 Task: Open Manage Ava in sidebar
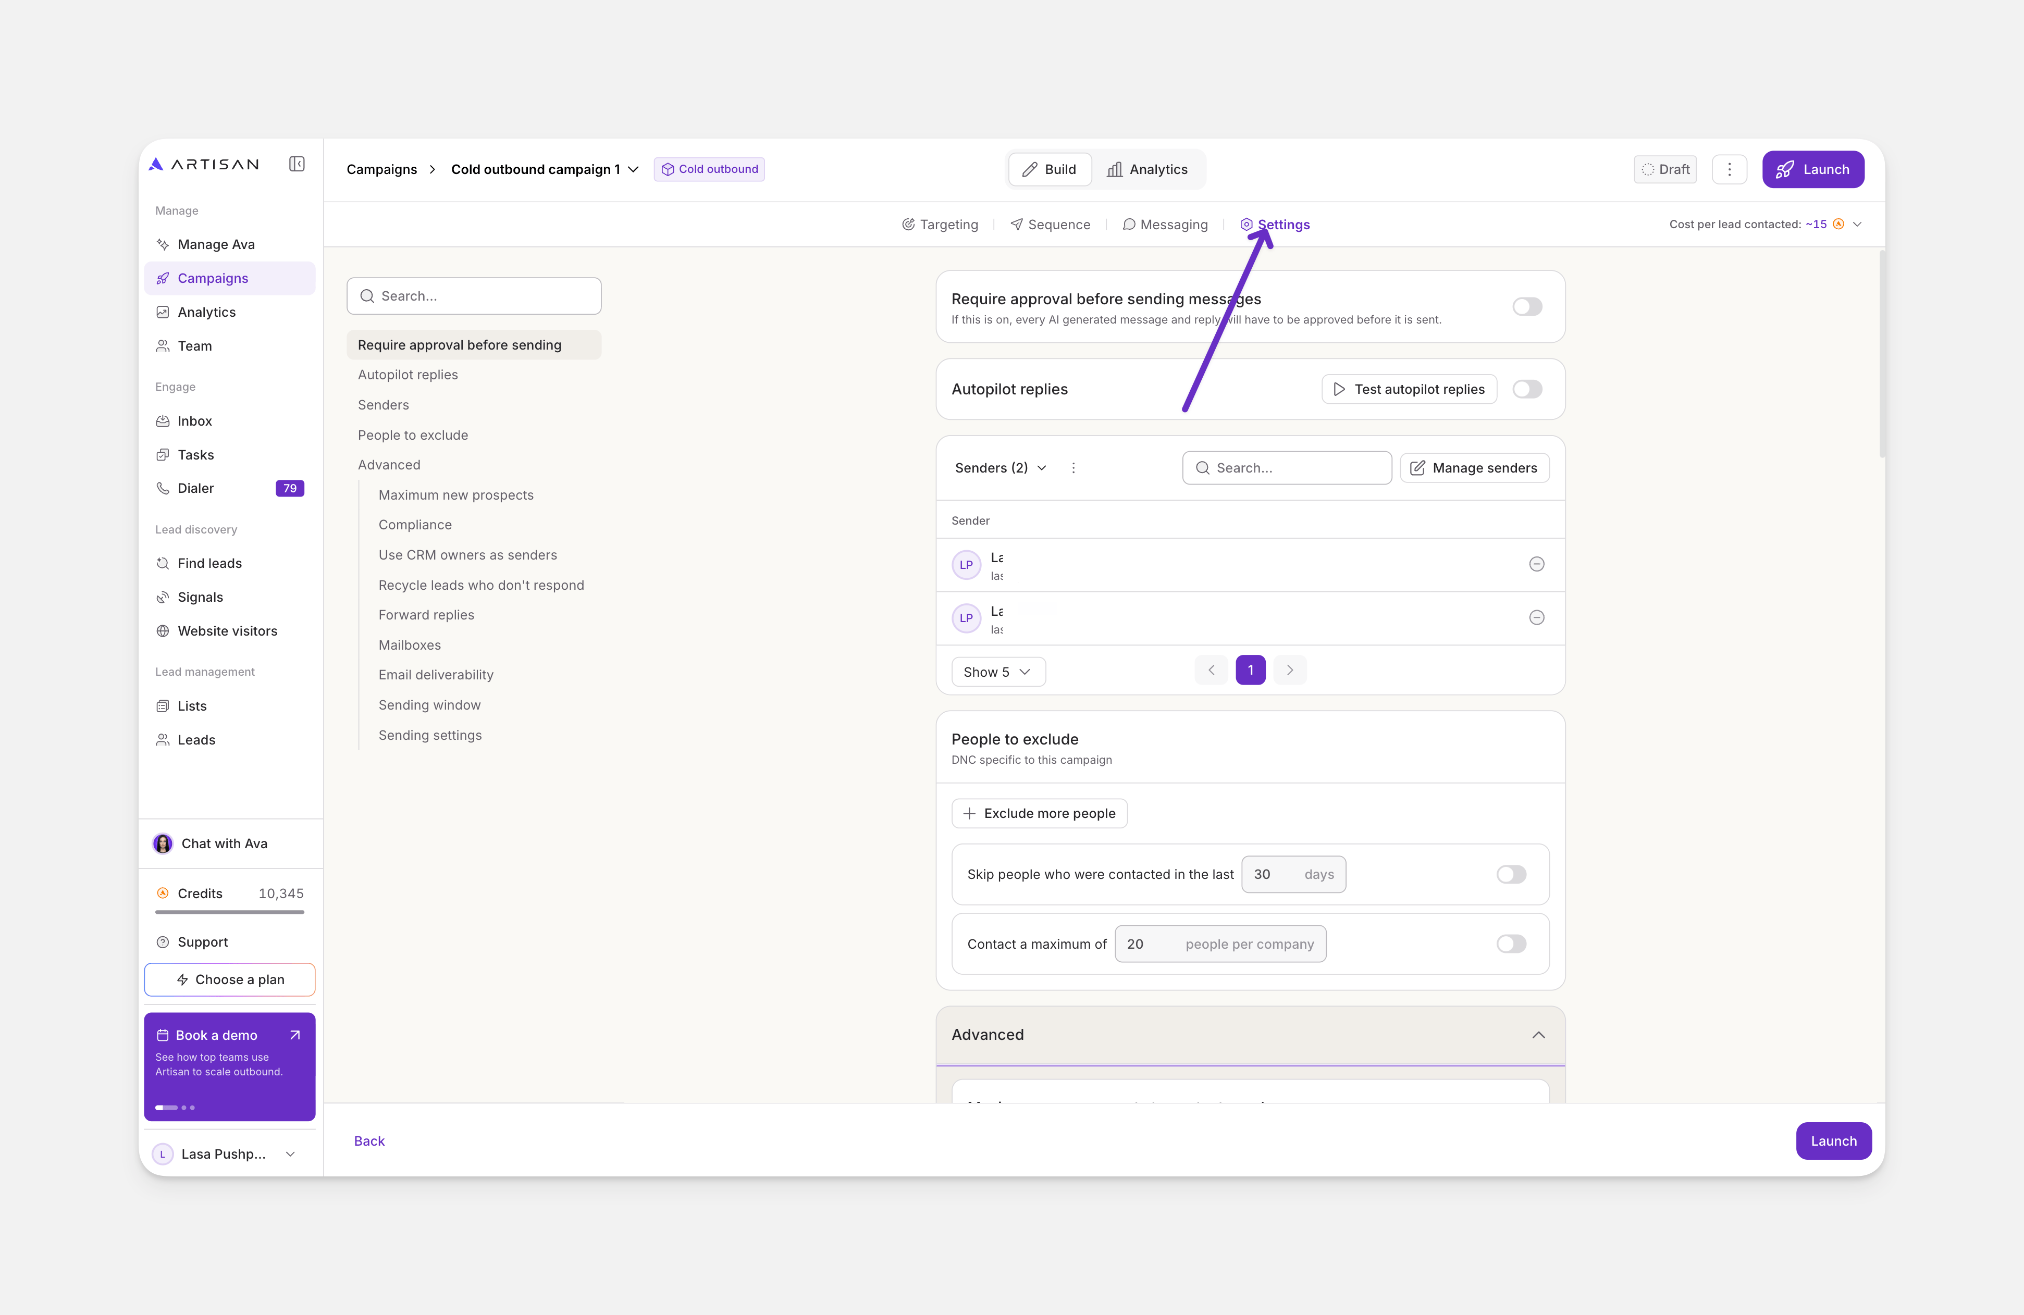pos(230,245)
